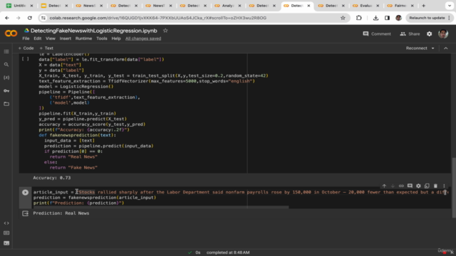456x256 pixels.
Task: Expand the Reconnect dropdown arrow
Action: tap(432, 48)
